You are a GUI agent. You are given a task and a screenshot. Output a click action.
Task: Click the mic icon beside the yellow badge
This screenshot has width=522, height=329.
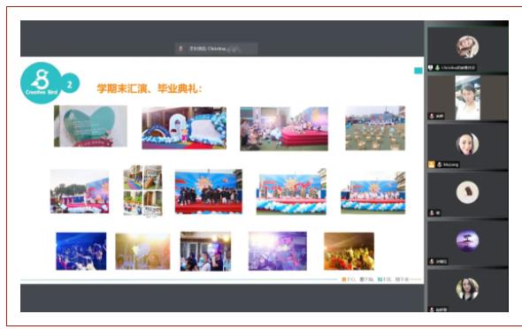tap(439, 164)
